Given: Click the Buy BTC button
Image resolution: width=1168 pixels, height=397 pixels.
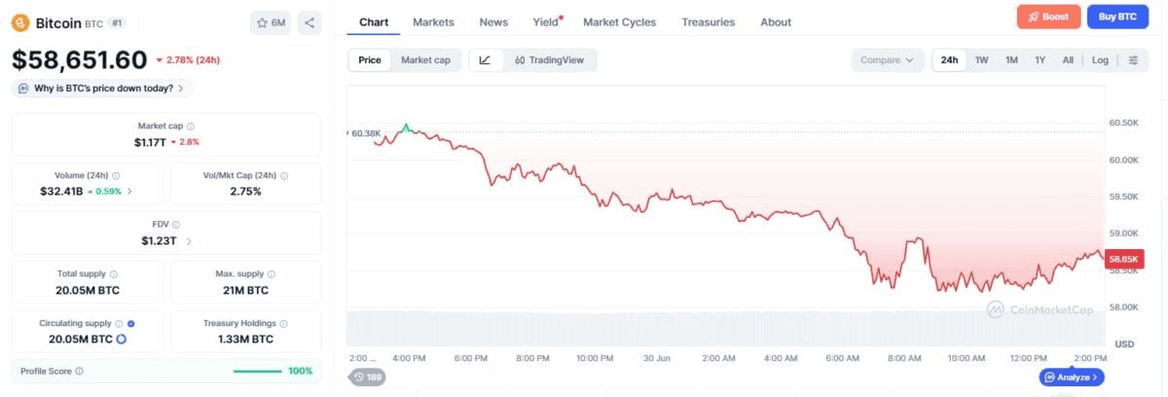Looking at the screenshot, I should click(1117, 17).
